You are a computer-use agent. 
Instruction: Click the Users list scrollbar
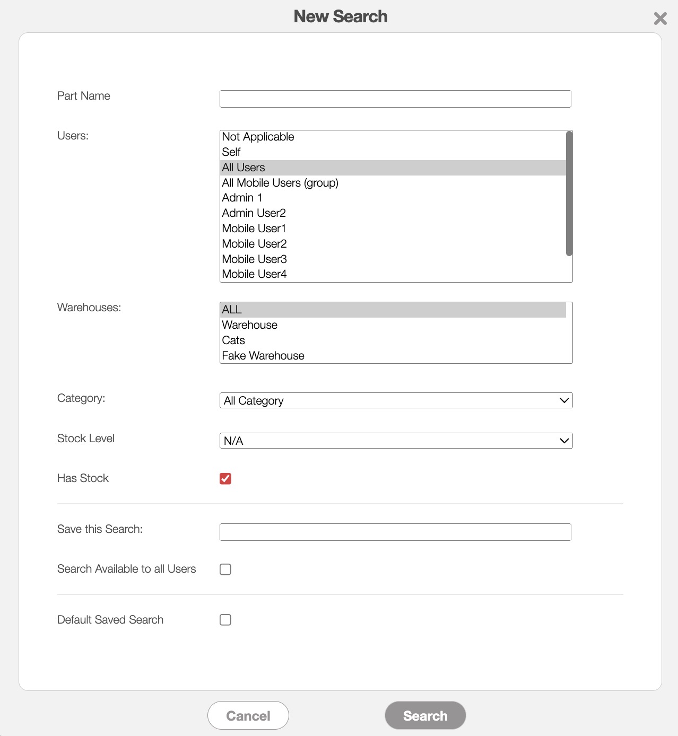[569, 194]
